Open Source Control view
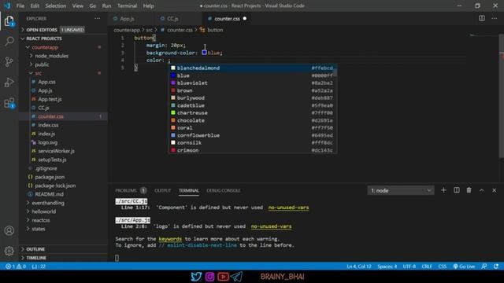 coord(9,61)
